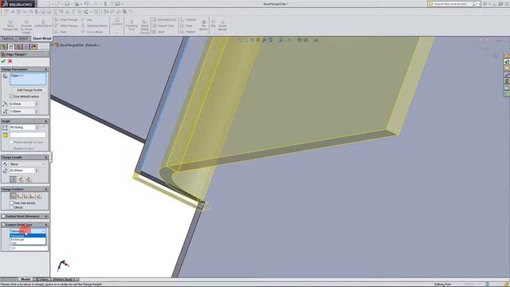Open the DimXpertManager tab icon
510x287 pixels.
(x=26, y=47)
